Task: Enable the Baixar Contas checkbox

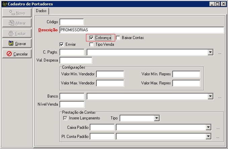Action: 118,38
